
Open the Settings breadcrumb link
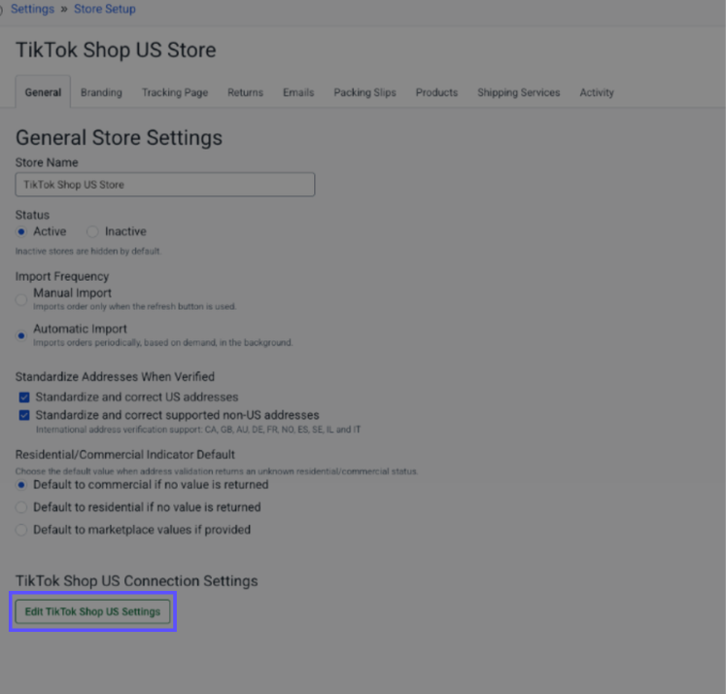32,9
